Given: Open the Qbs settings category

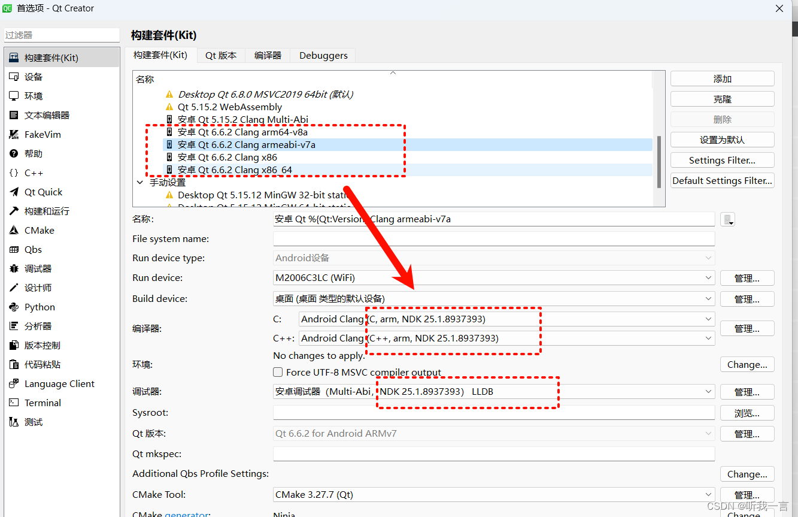Looking at the screenshot, I should pos(62,249).
